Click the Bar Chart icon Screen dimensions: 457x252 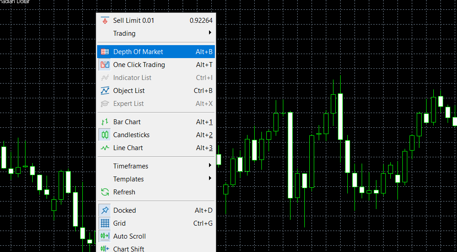pos(105,122)
